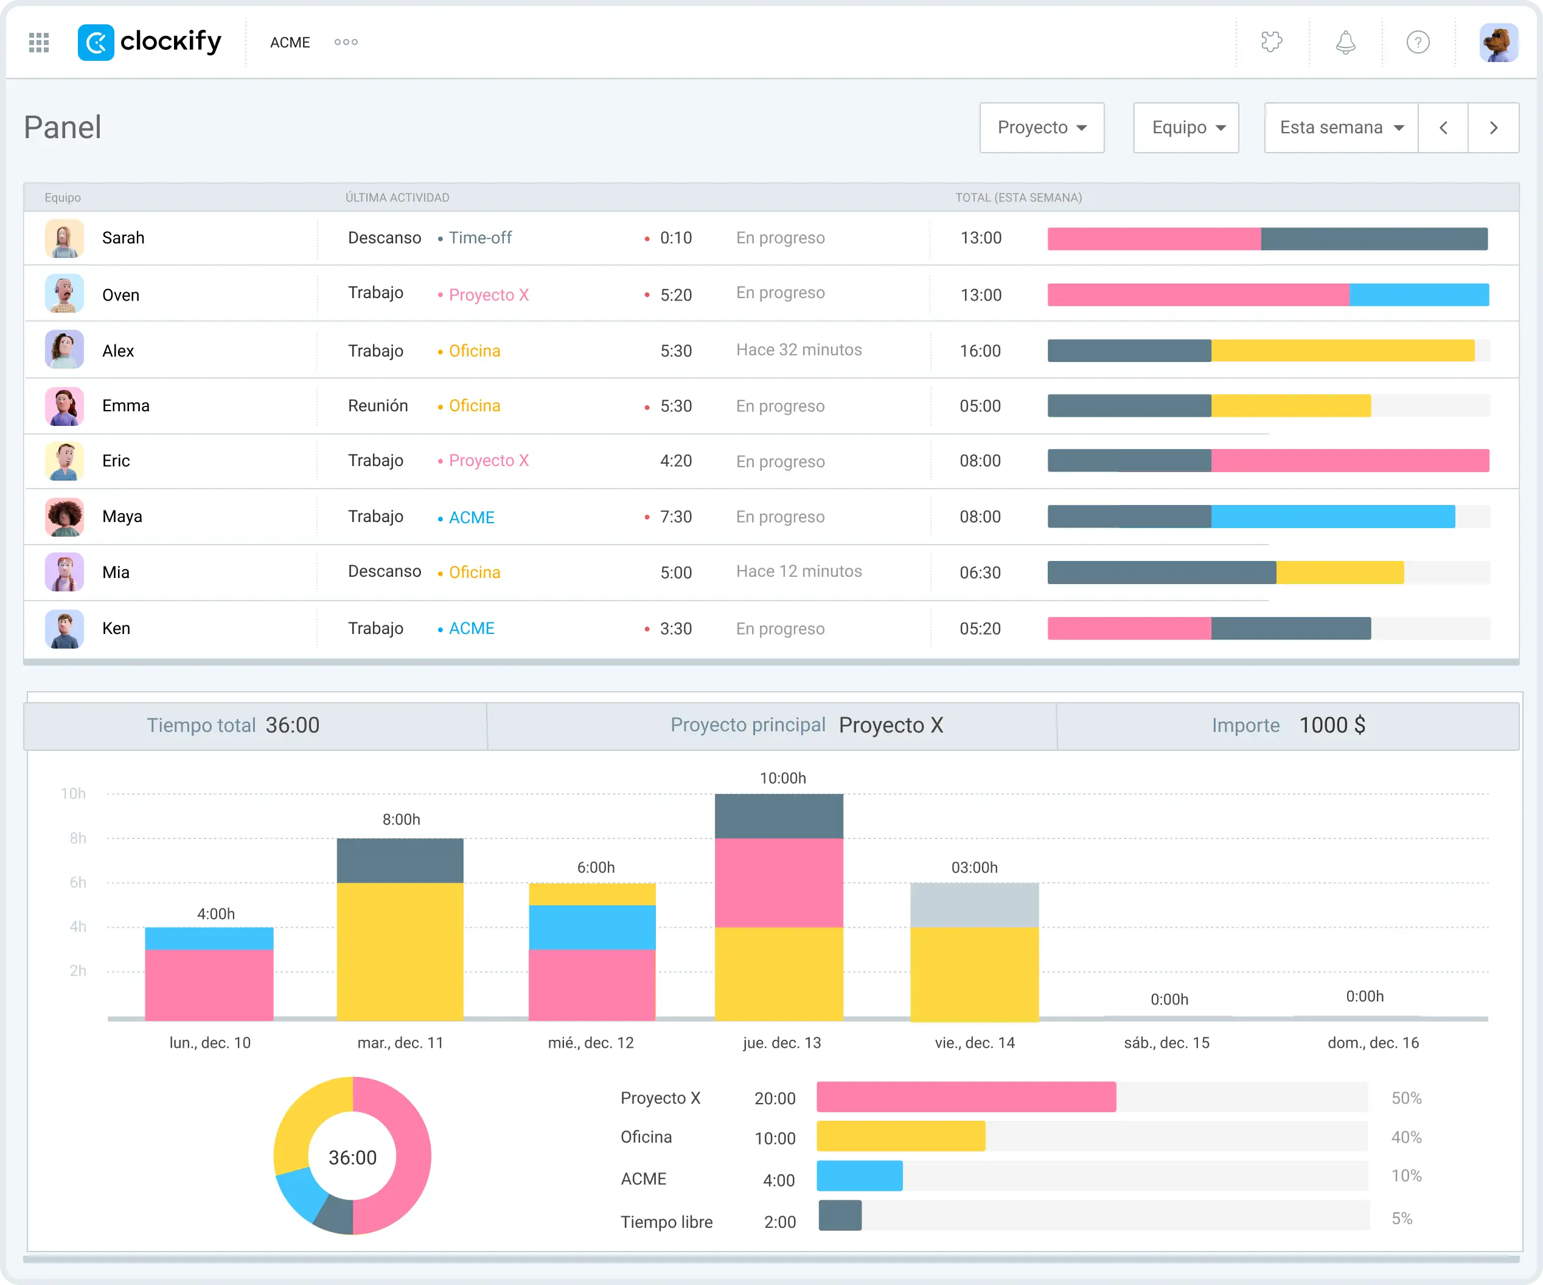Click the Tiempo libre legend label
1543x1285 pixels.
point(666,1222)
